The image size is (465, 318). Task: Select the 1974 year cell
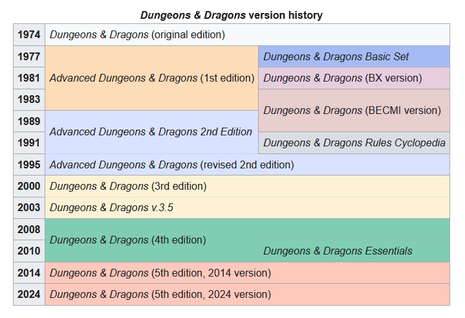tap(29, 35)
